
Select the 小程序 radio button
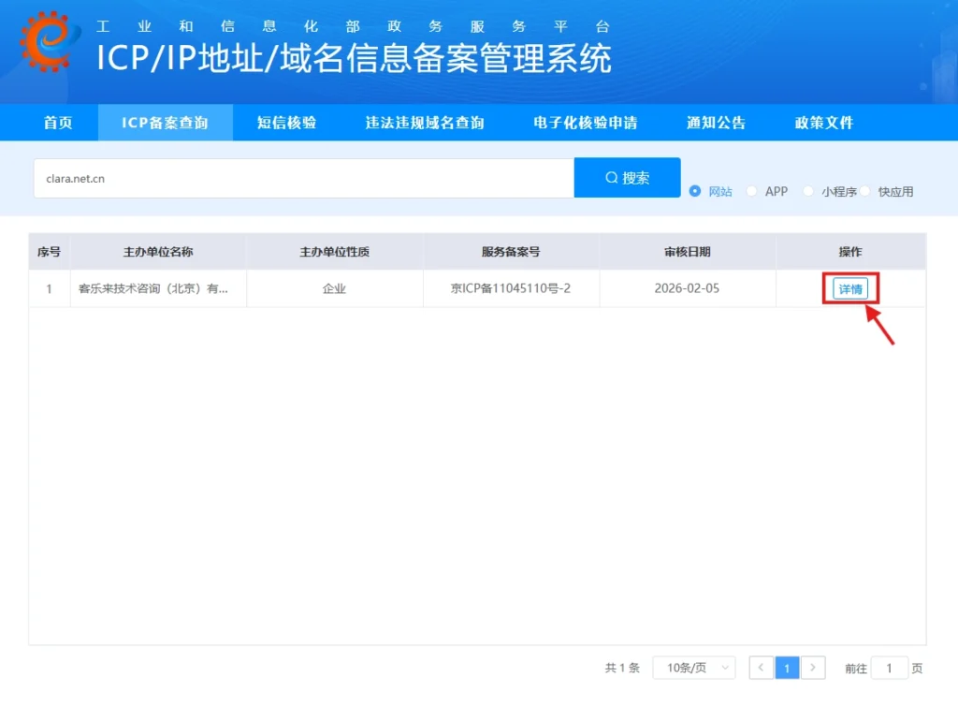[806, 191]
